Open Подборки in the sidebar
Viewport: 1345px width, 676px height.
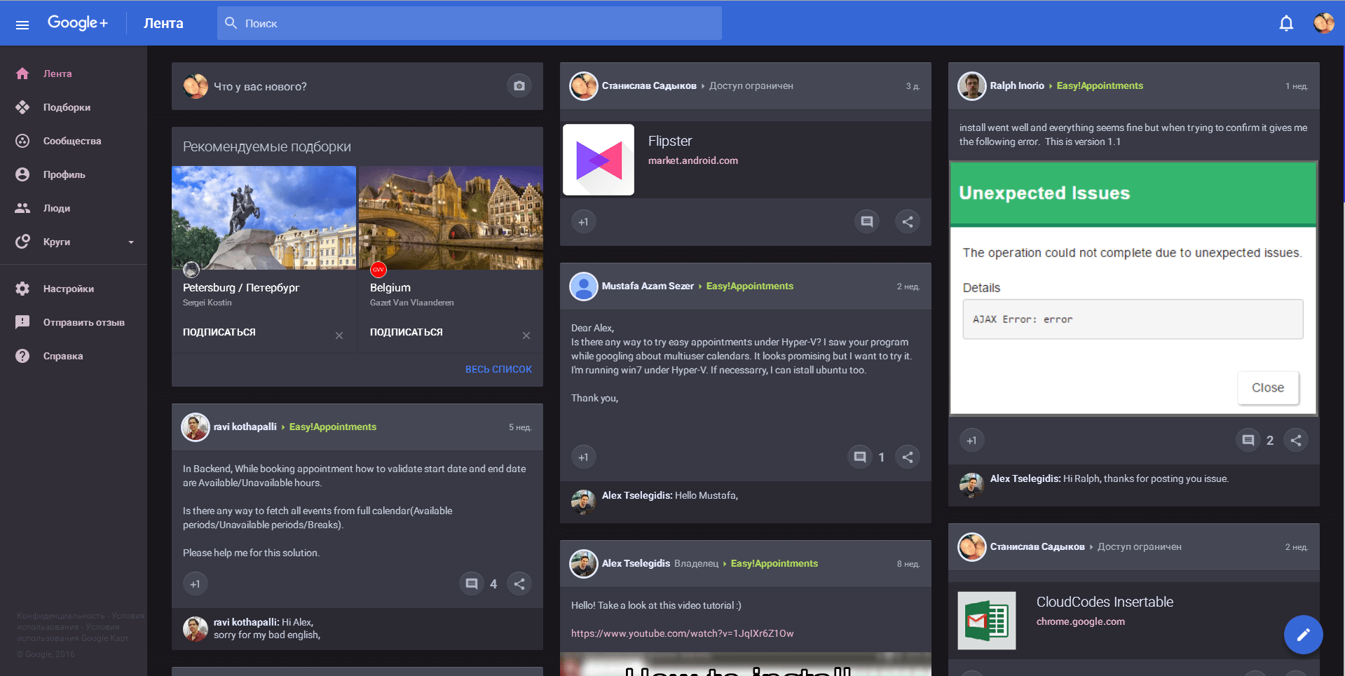(74, 107)
